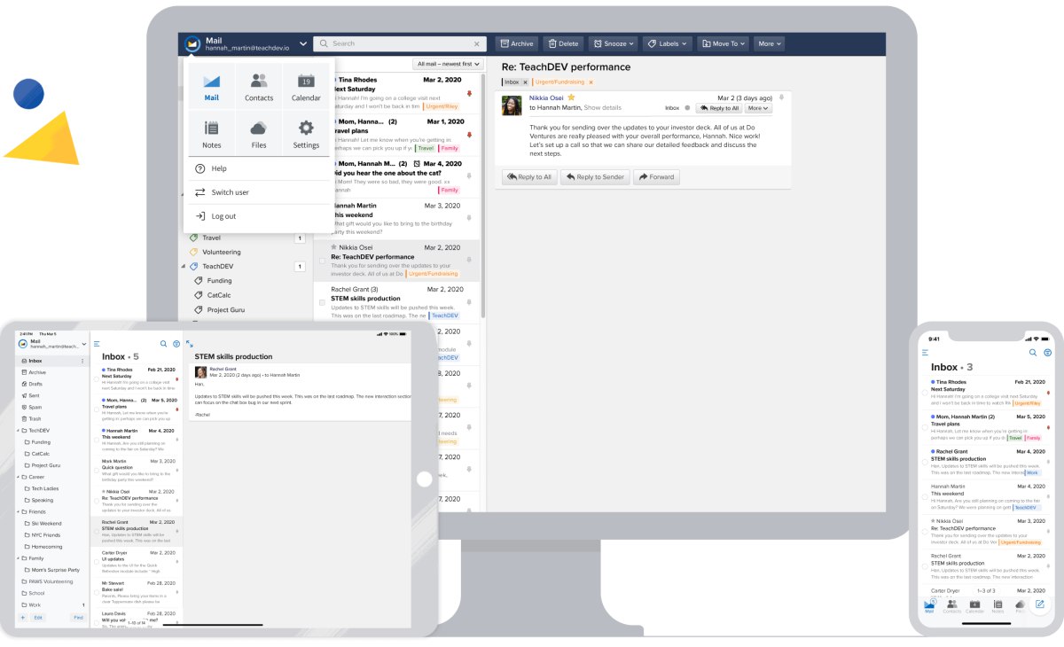Open the message header More dropdown
Image resolution: width=1064 pixels, height=647 pixels.
tap(758, 108)
